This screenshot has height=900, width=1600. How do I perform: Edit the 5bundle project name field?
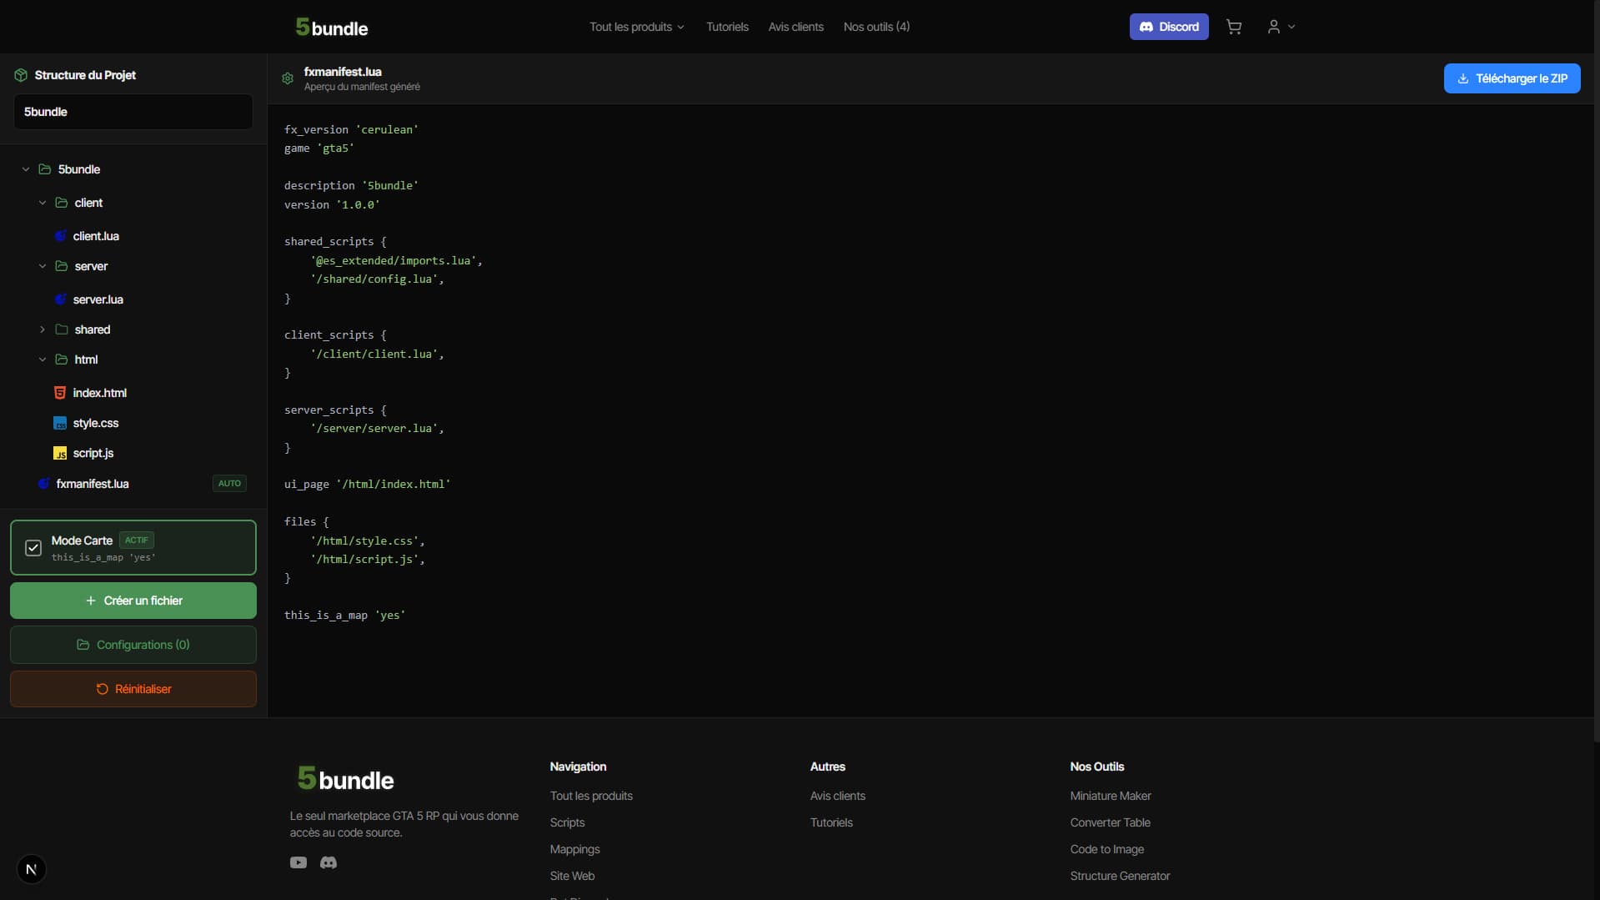pyautogui.click(x=133, y=112)
